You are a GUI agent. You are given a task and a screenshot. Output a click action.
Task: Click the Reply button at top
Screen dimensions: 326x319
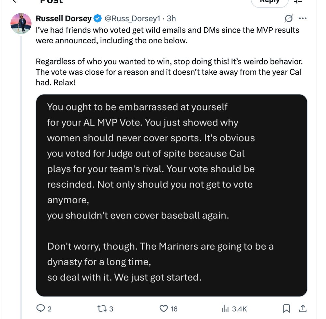coord(270,2)
